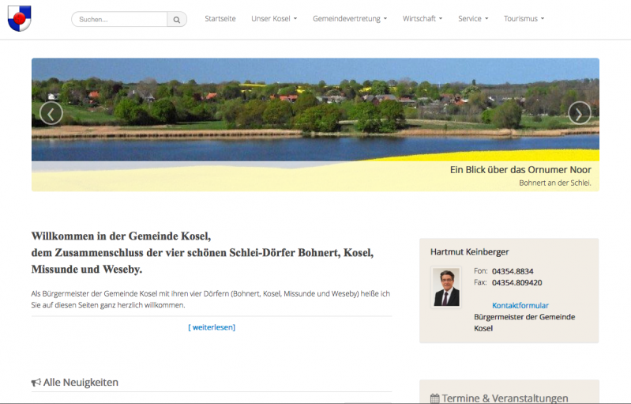Image resolution: width=631 pixels, height=404 pixels.
Task: Open the Kontaktformular link
Action: coord(520,305)
